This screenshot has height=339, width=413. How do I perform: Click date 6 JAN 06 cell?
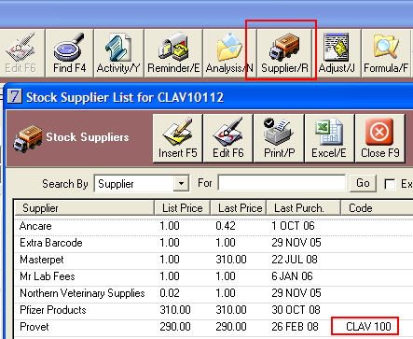coord(292,276)
